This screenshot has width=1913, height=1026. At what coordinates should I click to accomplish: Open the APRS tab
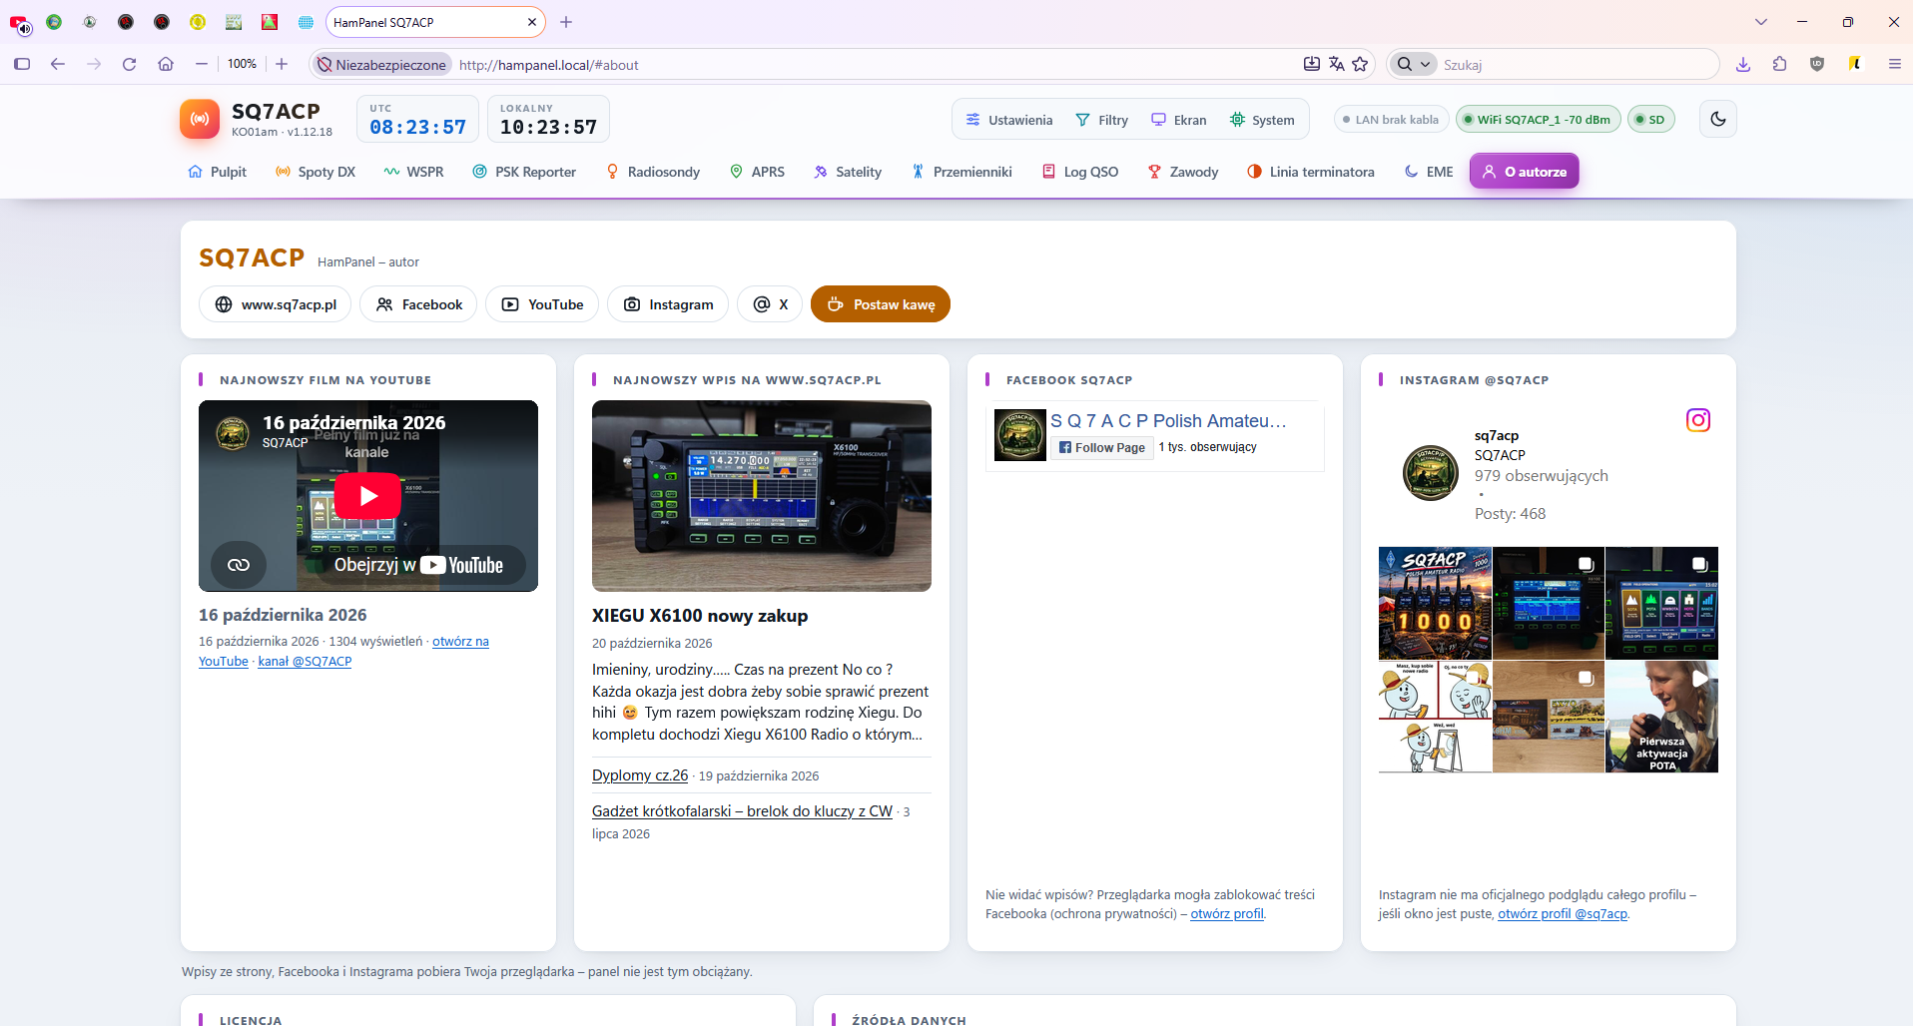(x=757, y=172)
